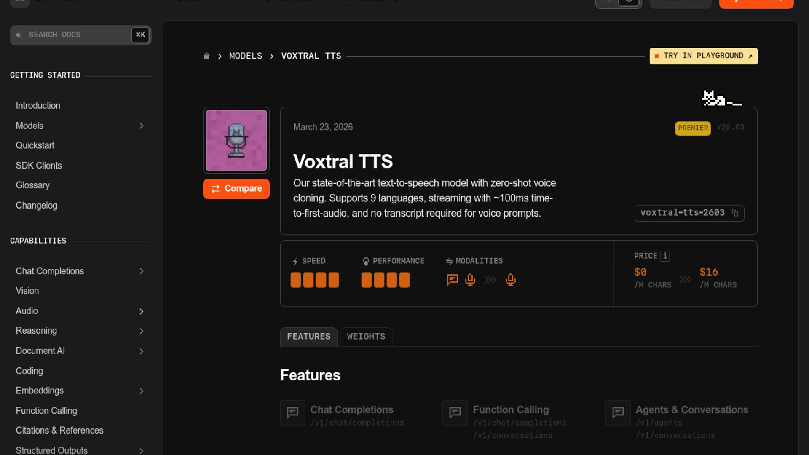The height and width of the screenshot is (455, 809).
Task: Switch to the Weights tab
Action: [x=366, y=337]
